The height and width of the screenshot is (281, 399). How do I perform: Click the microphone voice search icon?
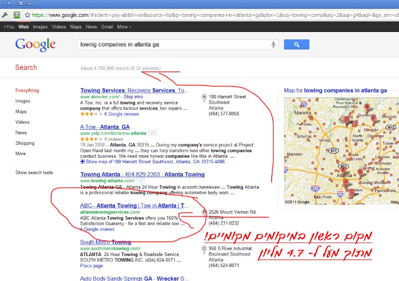[x=273, y=44]
